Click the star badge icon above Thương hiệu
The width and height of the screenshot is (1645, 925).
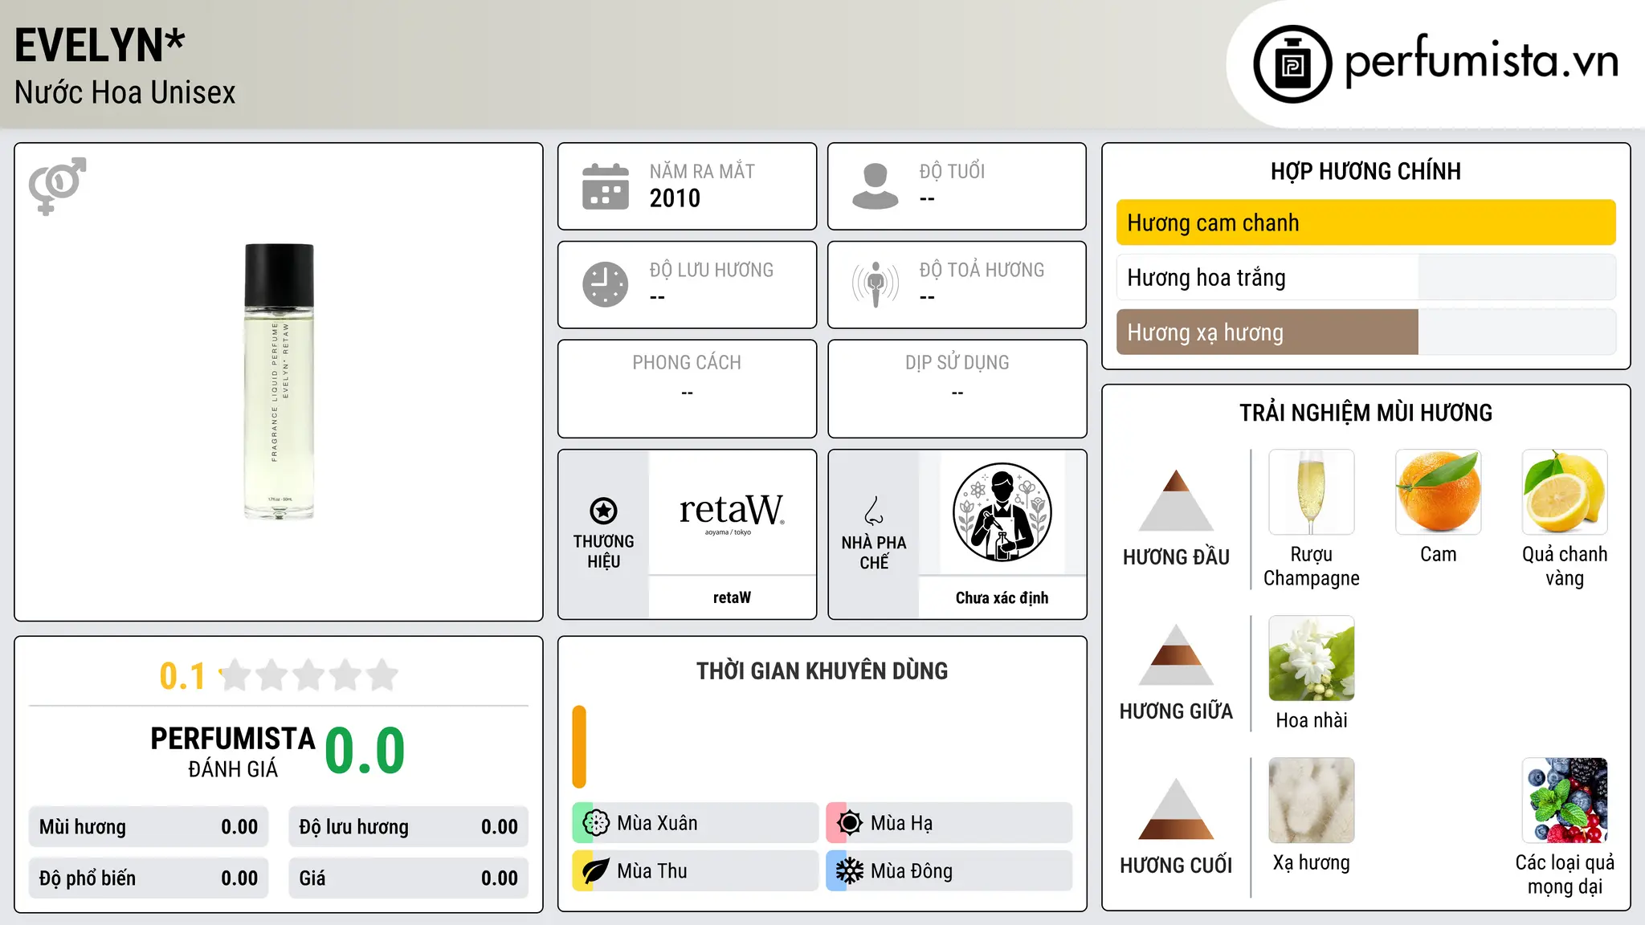click(603, 511)
